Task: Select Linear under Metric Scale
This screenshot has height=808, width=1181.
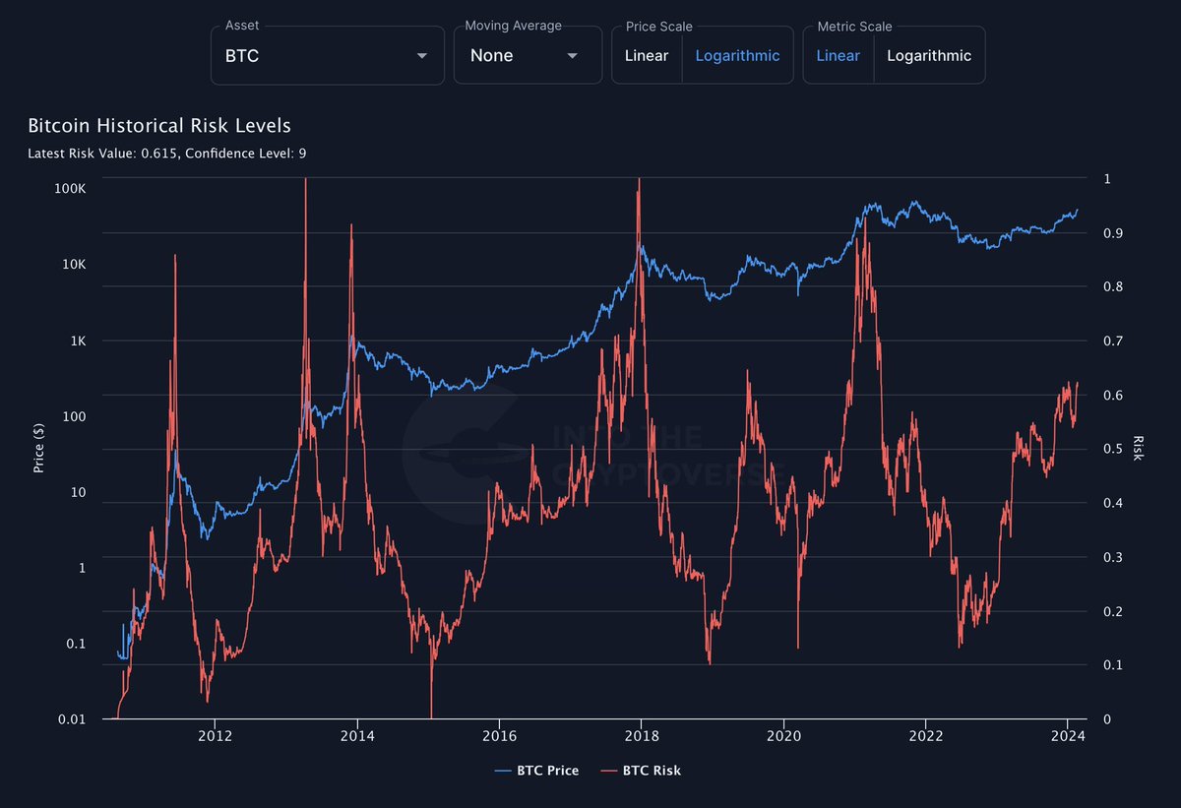Action: [838, 55]
